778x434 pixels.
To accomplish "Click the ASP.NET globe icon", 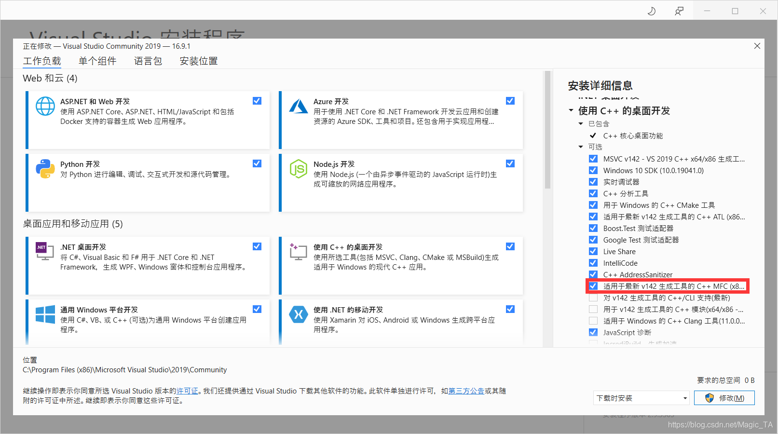I will [x=45, y=106].
